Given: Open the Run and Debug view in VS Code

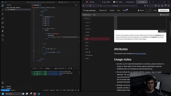Looking at the screenshot, I should 3,18.
